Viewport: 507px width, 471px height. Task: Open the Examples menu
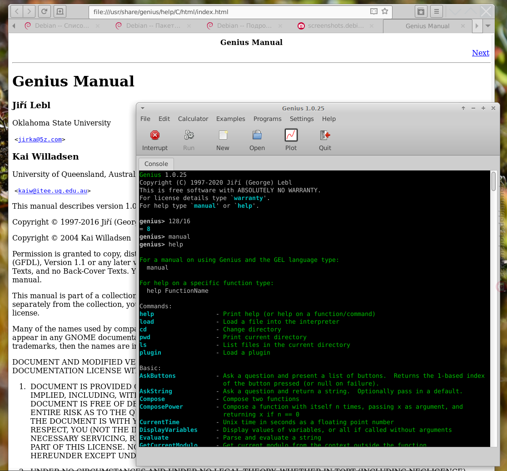230,119
